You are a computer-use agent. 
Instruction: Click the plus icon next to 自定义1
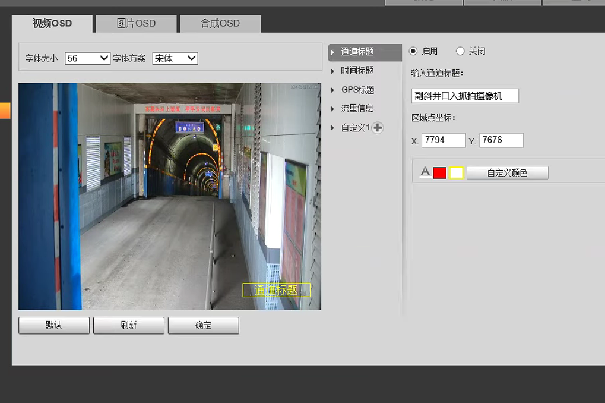(x=378, y=128)
